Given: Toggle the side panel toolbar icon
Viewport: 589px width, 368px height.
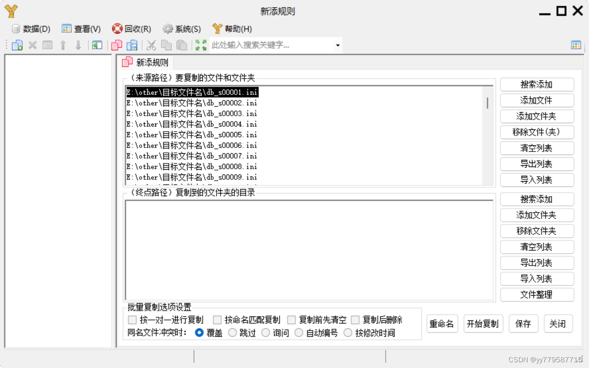Looking at the screenshot, I should (97, 45).
